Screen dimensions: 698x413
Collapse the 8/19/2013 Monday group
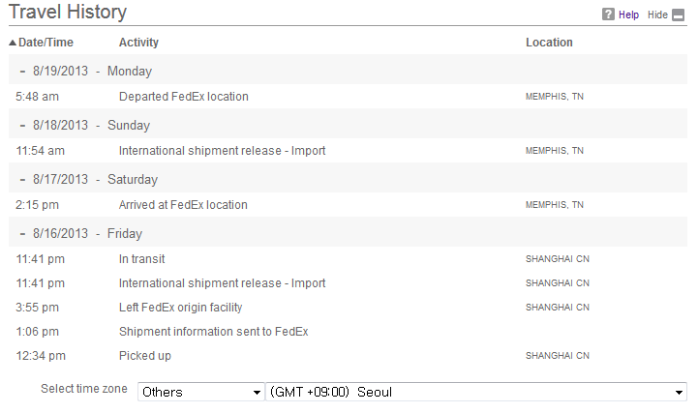22,72
